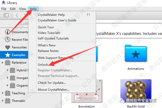Expand the Thematic library arrow
The width and height of the screenshot is (162, 108).
3,101
